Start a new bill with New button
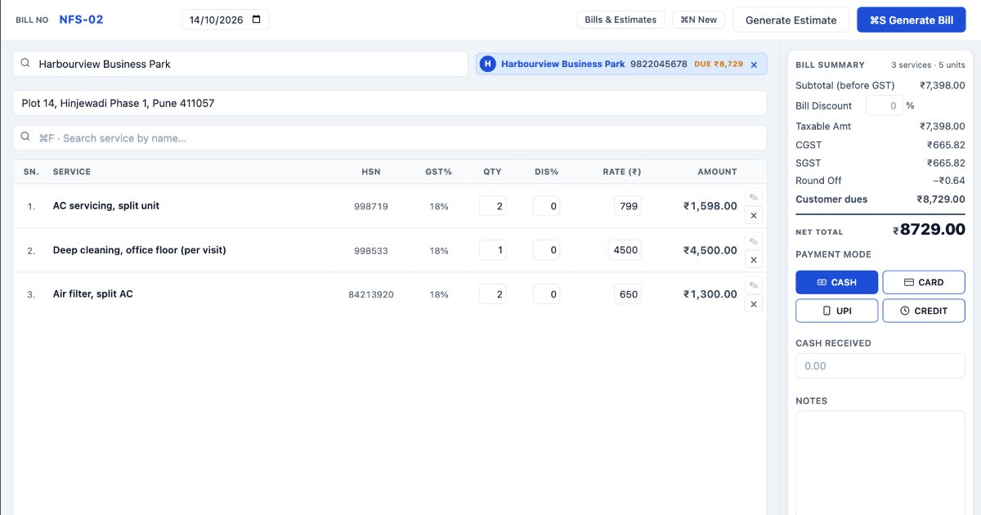981x515 pixels. [x=698, y=20]
